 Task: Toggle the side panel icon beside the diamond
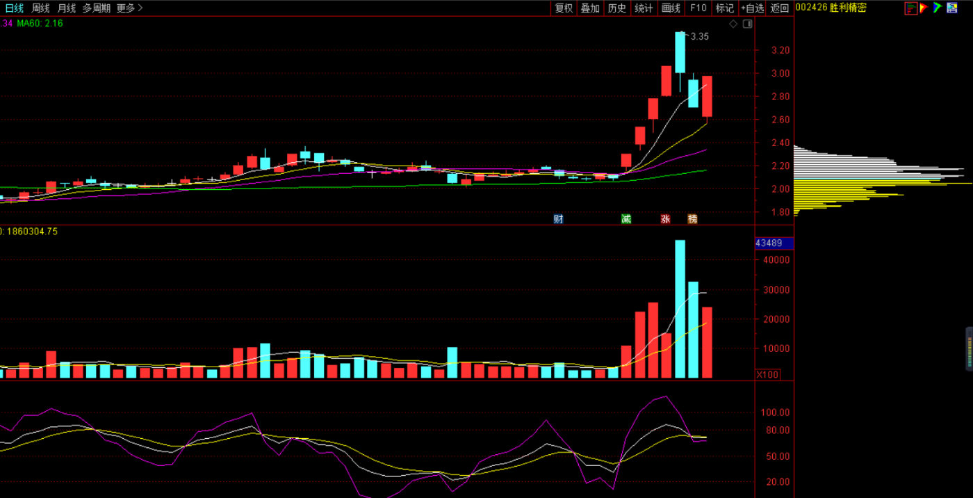click(x=747, y=24)
